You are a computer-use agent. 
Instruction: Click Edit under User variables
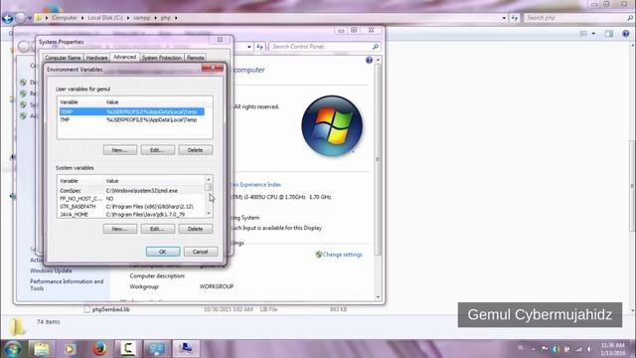(x=157, y=150)
